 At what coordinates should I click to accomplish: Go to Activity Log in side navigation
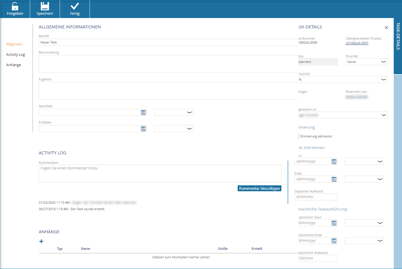(15, 55)
